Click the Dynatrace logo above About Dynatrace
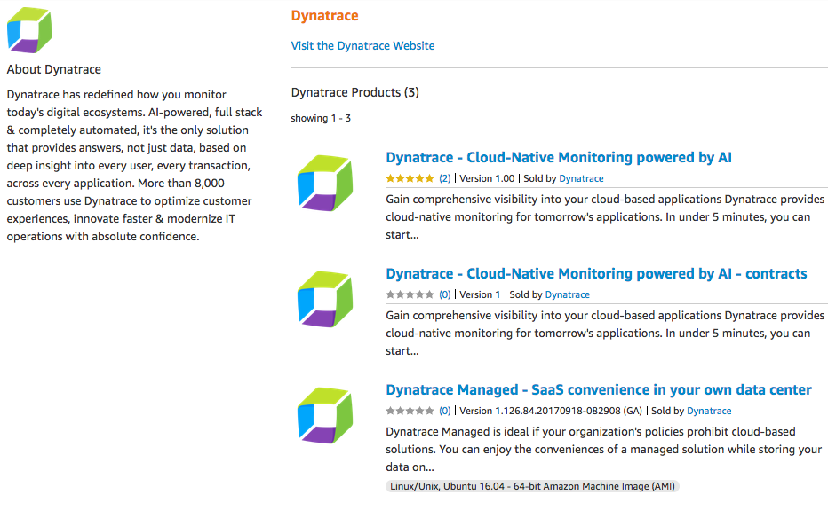Screen dimensions: 828x518 29,31
